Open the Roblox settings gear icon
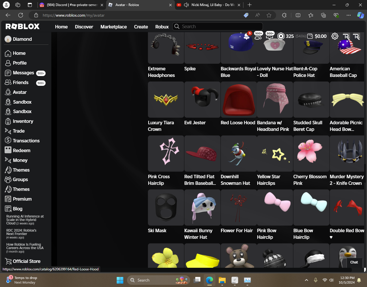 click(x=335, y=36)
